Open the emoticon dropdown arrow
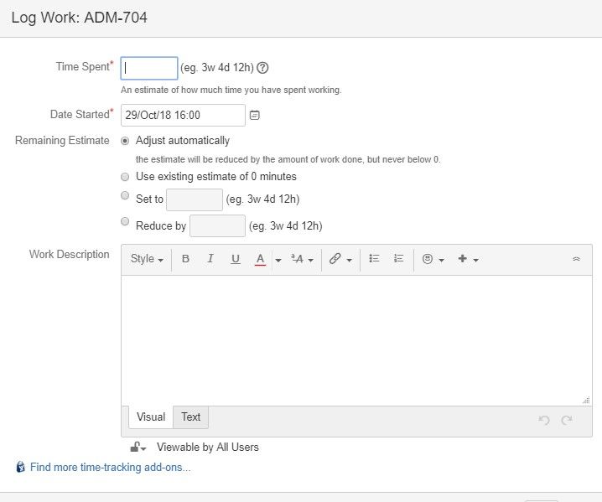 [442, 260]
